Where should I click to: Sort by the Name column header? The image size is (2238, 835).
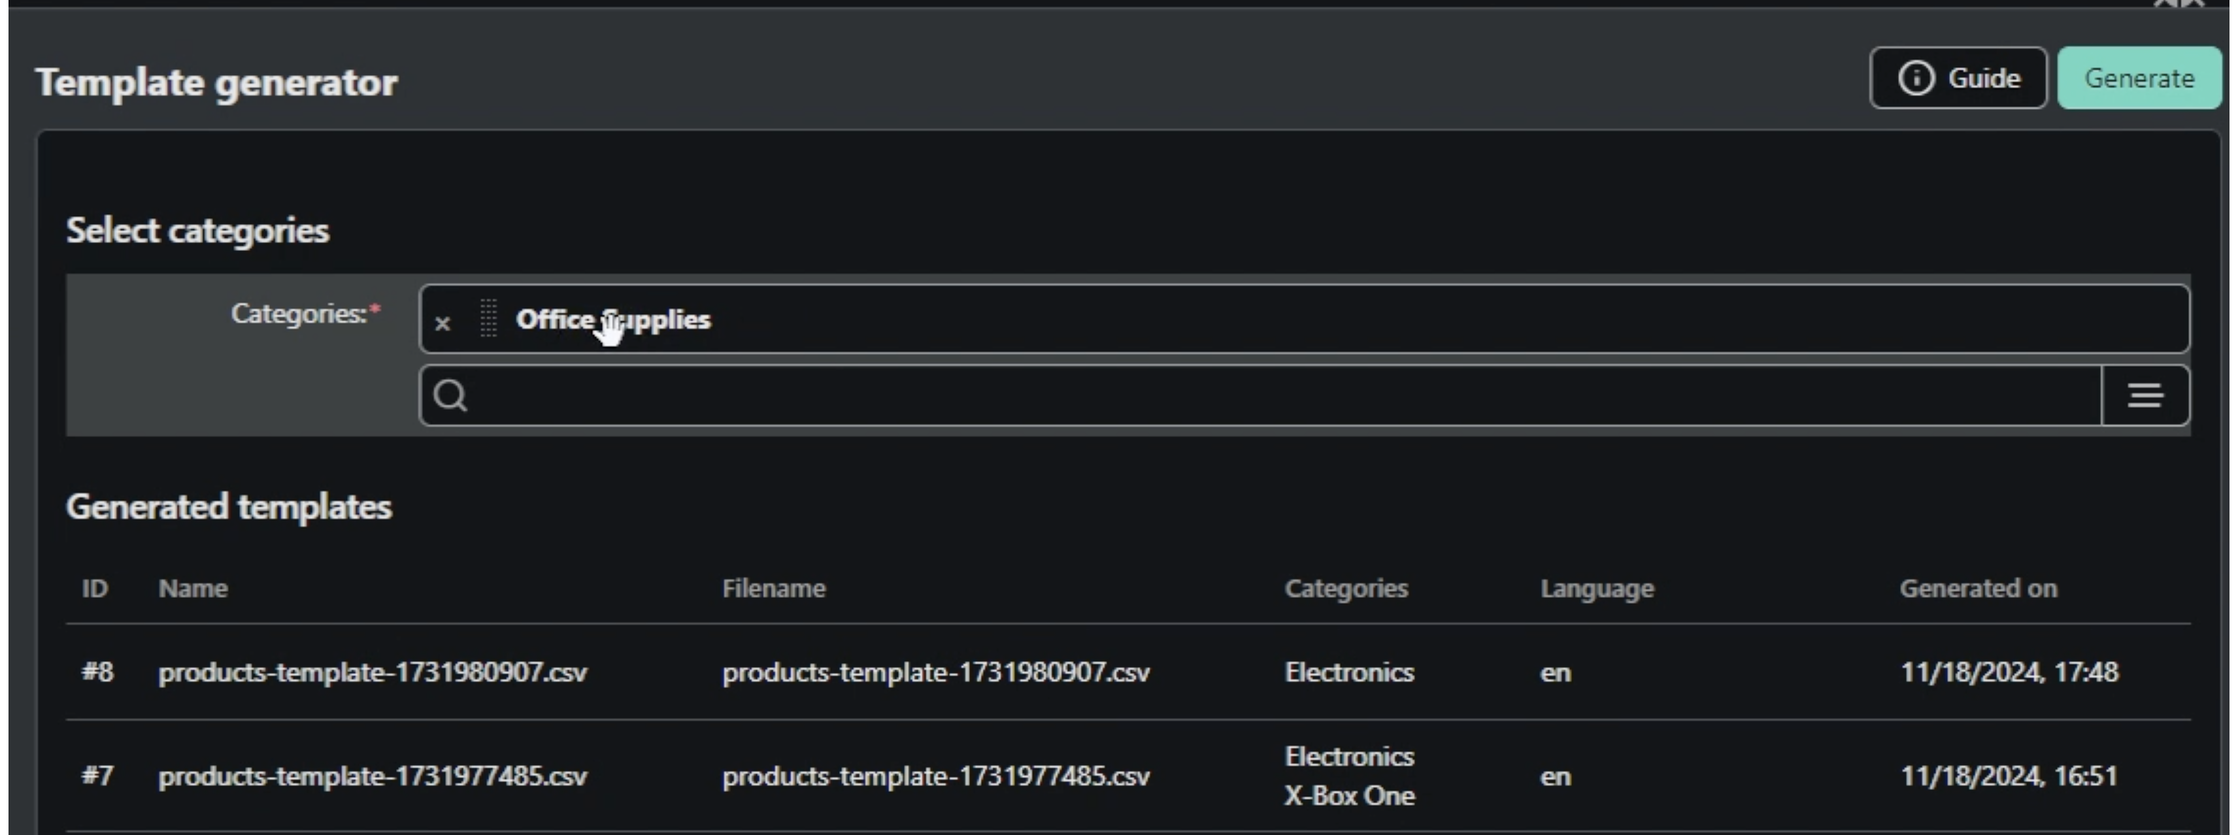point(193,588)
